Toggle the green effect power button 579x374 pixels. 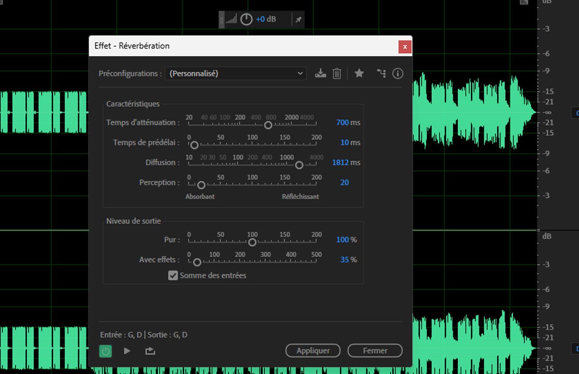coord(106,351)
